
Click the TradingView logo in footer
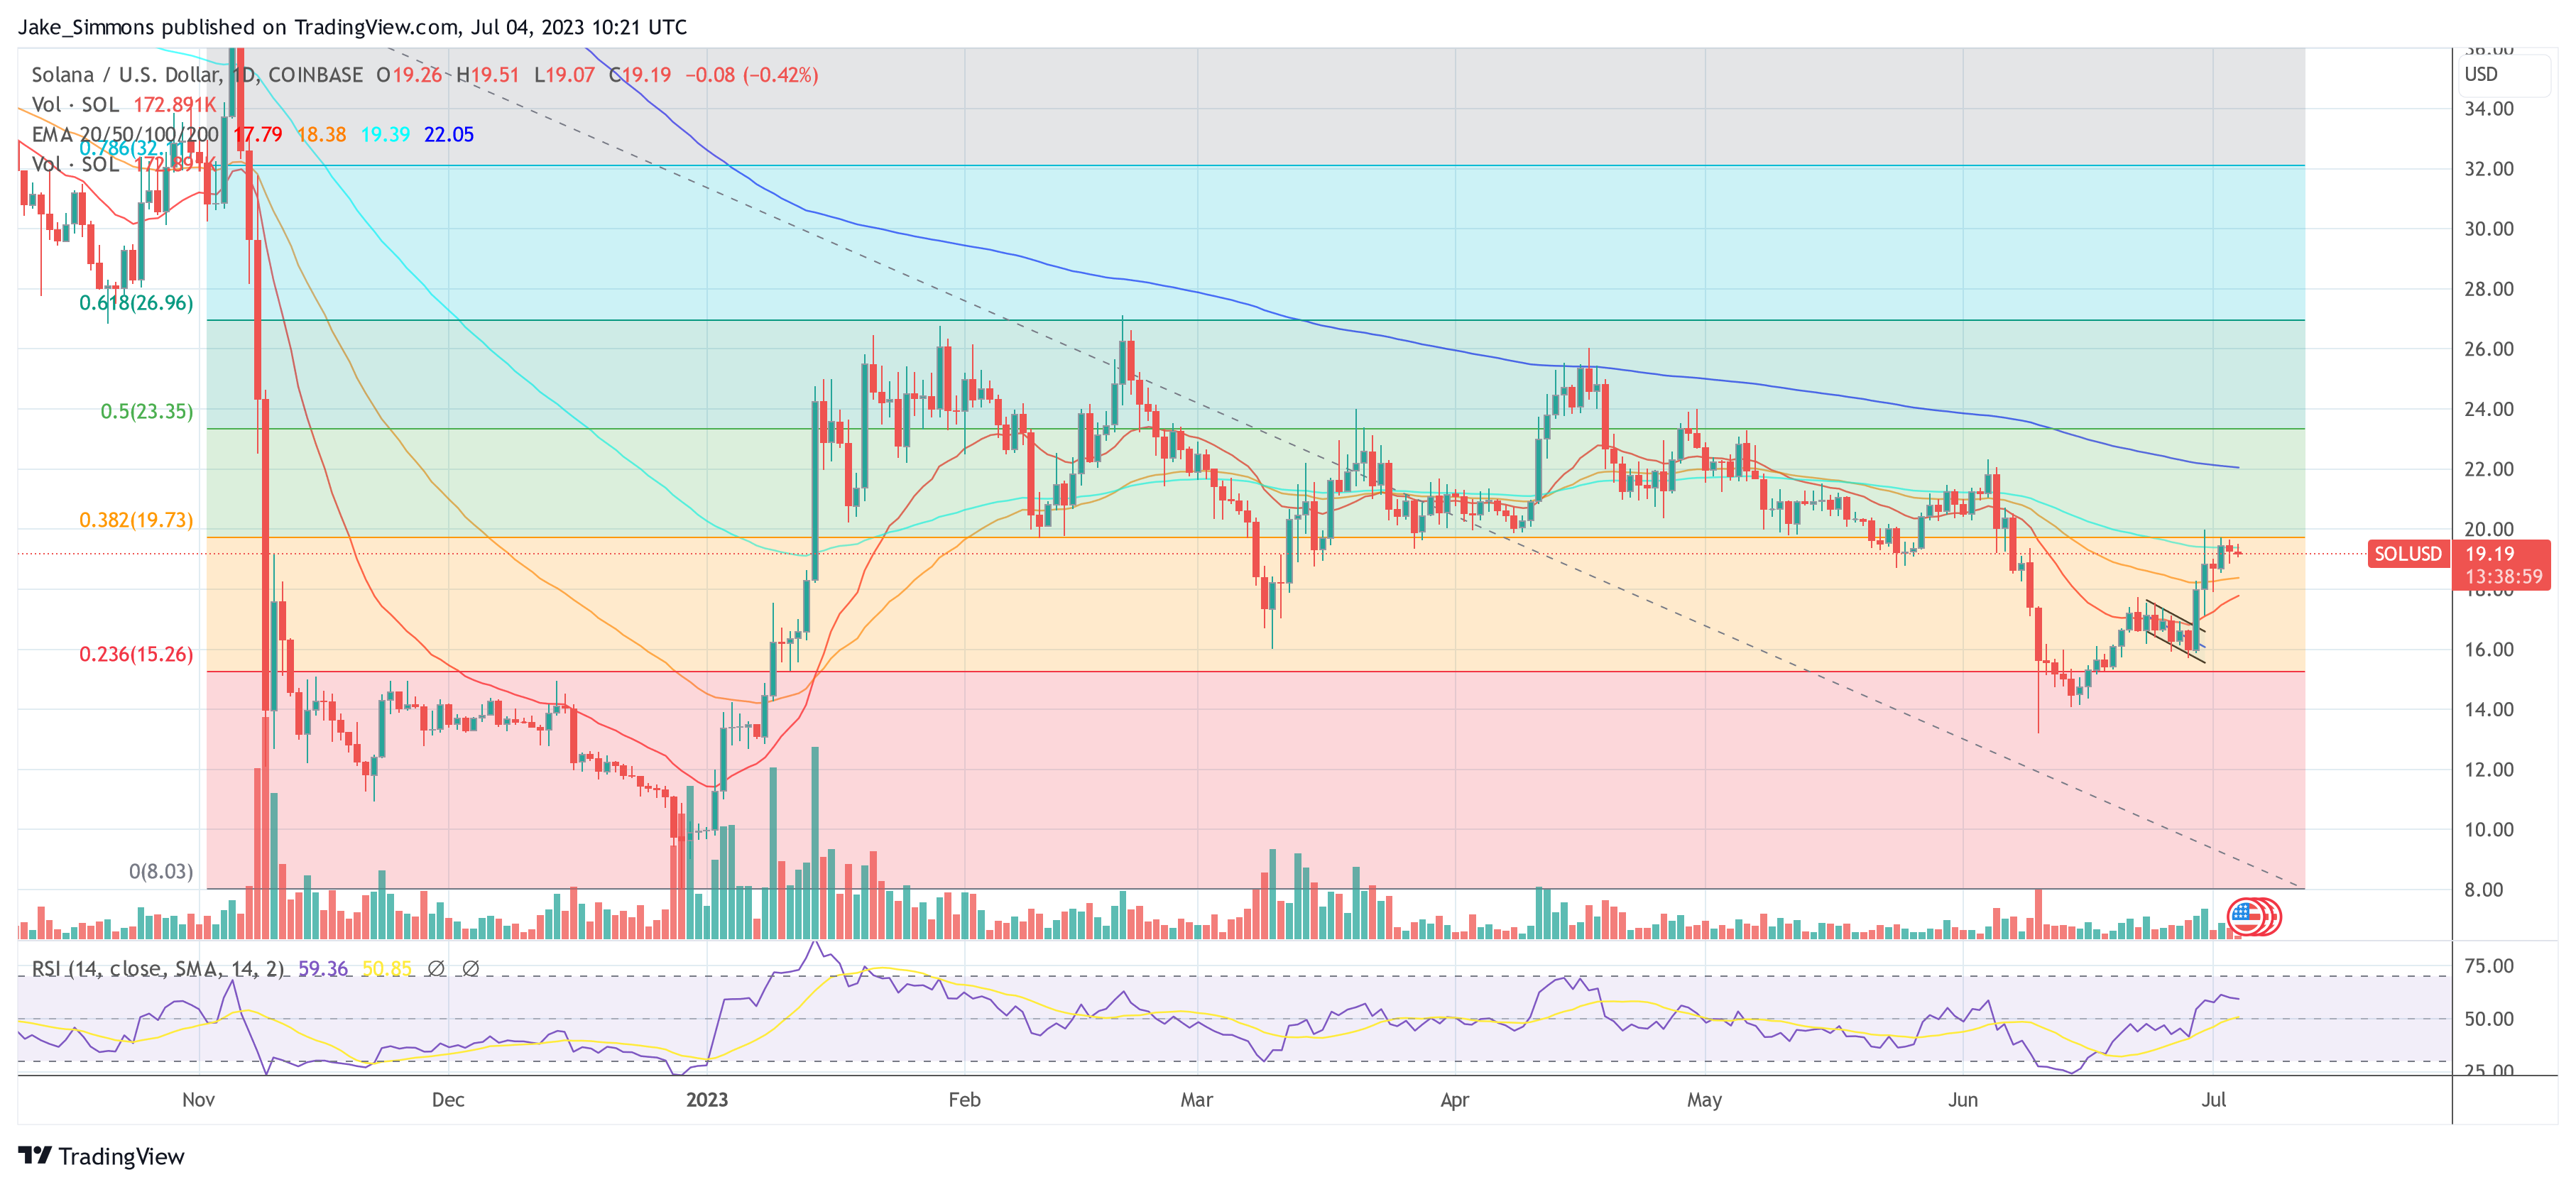tap(101, 1156)
